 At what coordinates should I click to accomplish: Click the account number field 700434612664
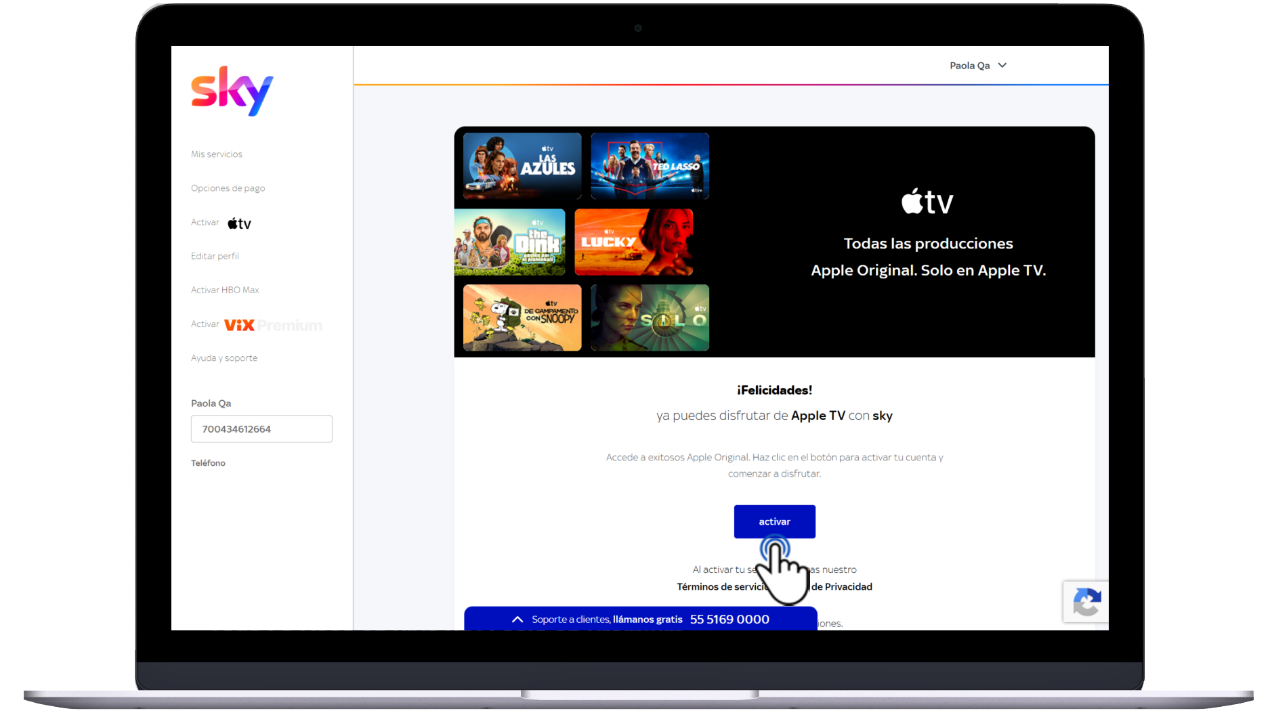pyautogui.click(x=261, y=429)
